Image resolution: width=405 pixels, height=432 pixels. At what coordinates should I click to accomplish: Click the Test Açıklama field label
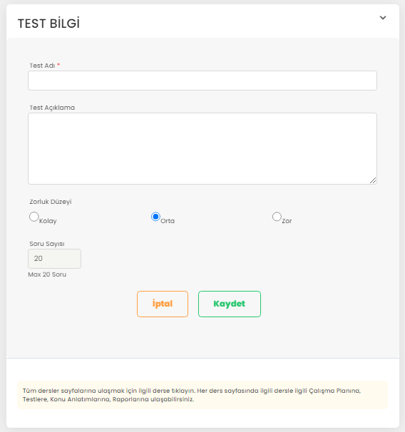click(x=52, y=108)
